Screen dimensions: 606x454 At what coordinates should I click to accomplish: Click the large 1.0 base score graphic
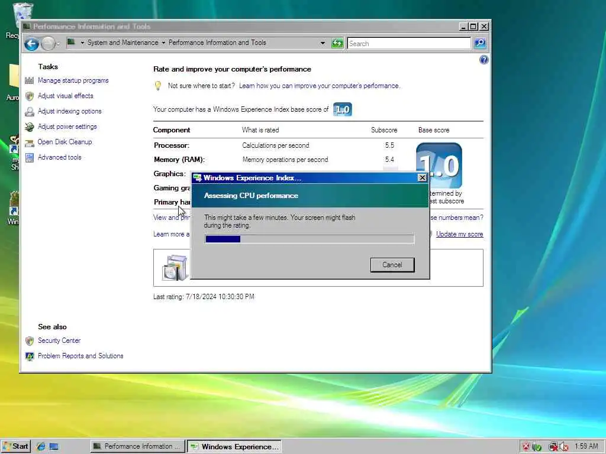[x=439, y=166]
